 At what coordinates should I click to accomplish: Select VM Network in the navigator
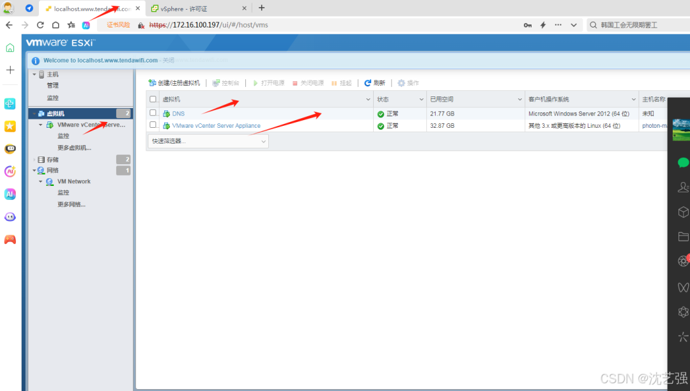click(x=74, y=181)
